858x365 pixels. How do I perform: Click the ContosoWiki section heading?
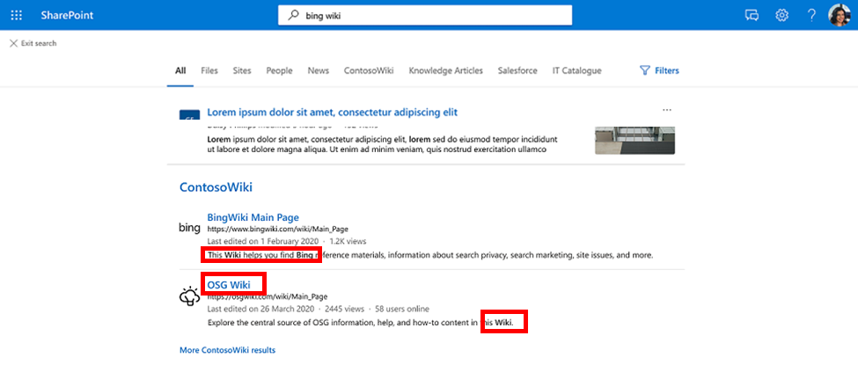coord(216,187)
